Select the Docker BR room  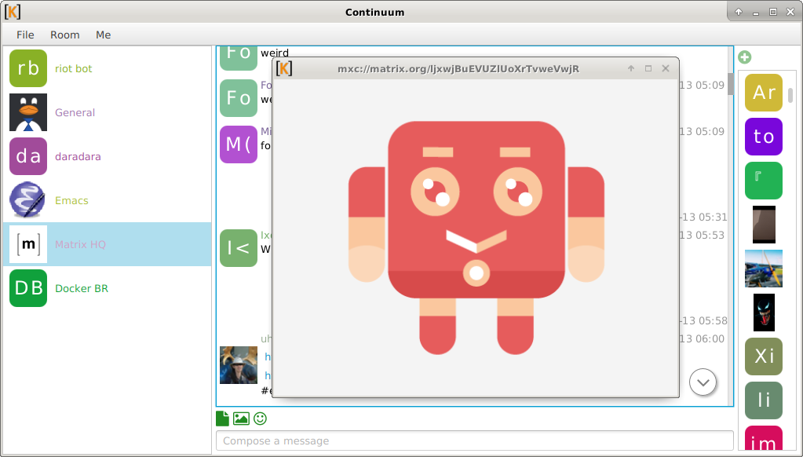[x=82, y=288]
